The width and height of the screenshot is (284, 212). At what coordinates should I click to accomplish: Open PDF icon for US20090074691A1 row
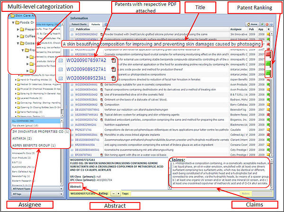pos(102,115)
